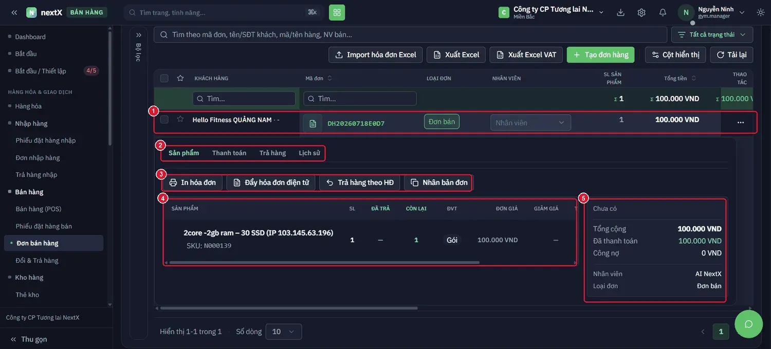This screenshot has width=771, height=349.
Task: Click document icon beside order DH20260718E0D7
Action: (x=313, y=123)
